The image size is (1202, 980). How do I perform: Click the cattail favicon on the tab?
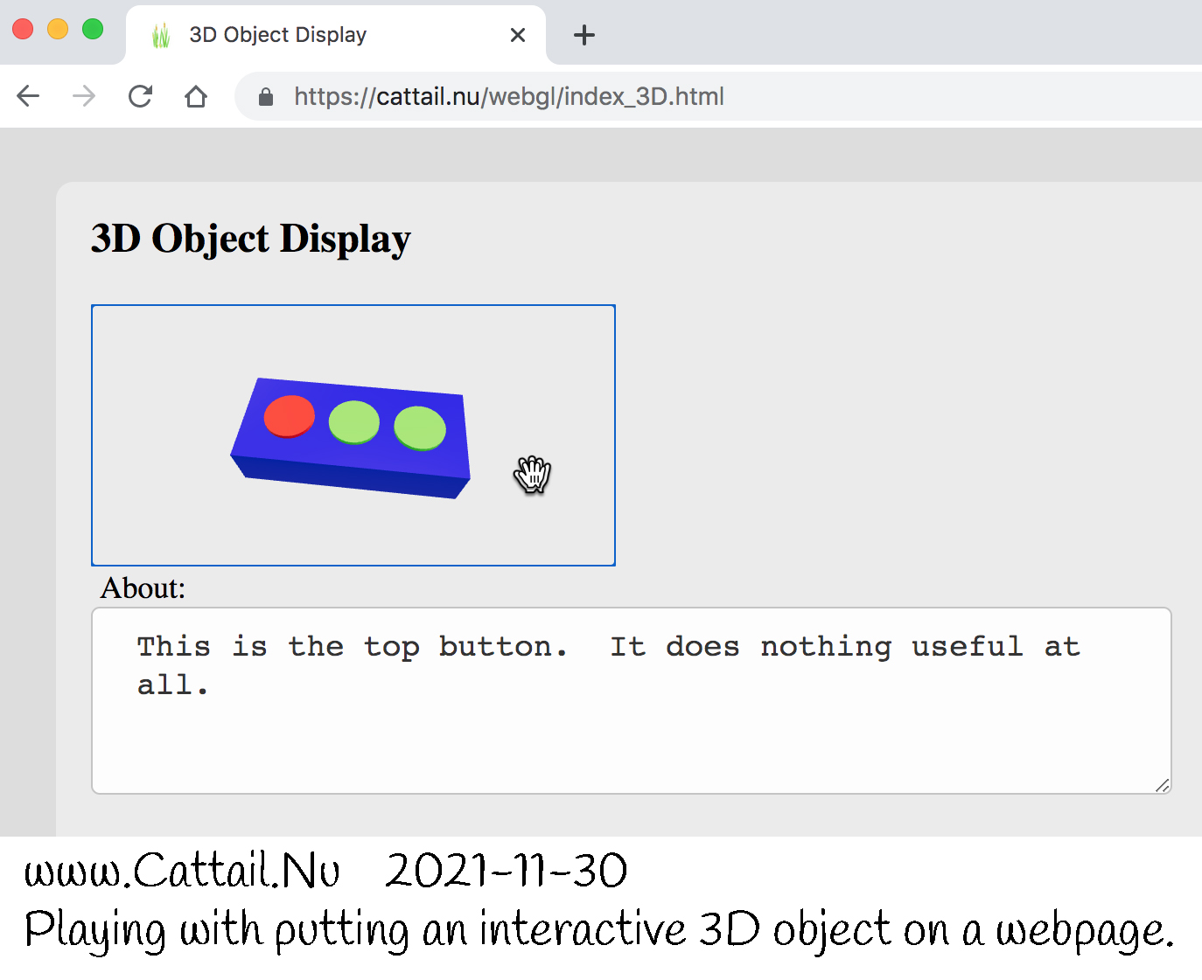(x=161, y=35)
